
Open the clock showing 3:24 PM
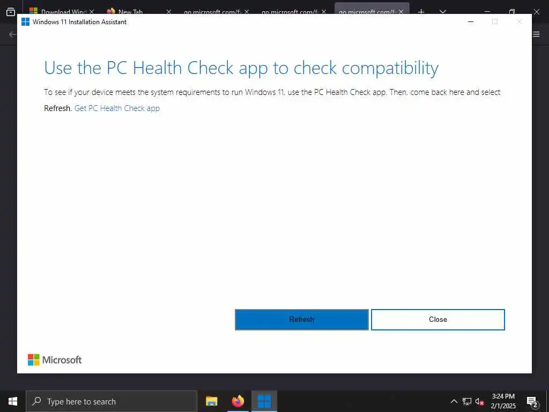click(x=503, y=401)
